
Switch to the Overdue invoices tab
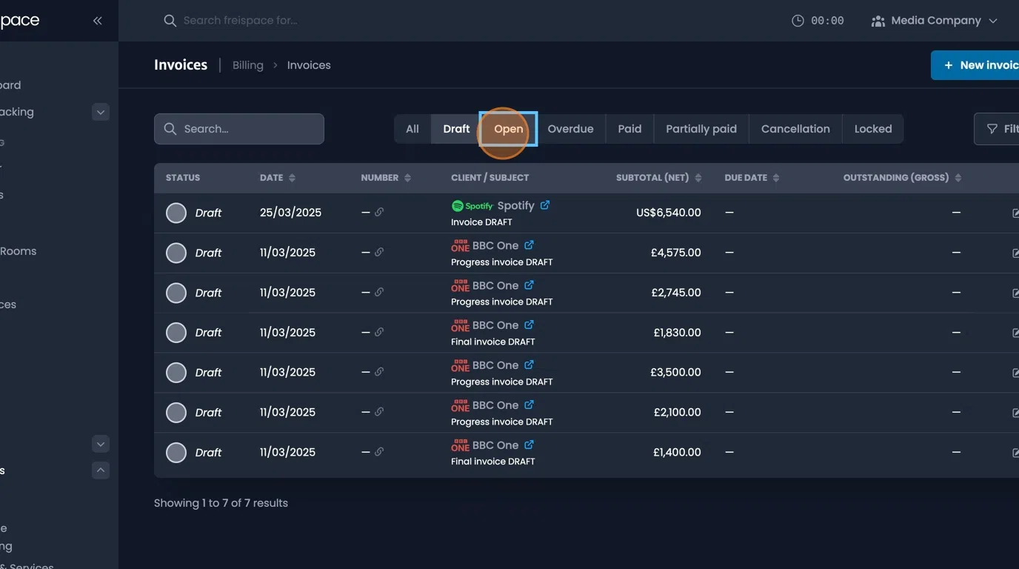coord(570,128)
